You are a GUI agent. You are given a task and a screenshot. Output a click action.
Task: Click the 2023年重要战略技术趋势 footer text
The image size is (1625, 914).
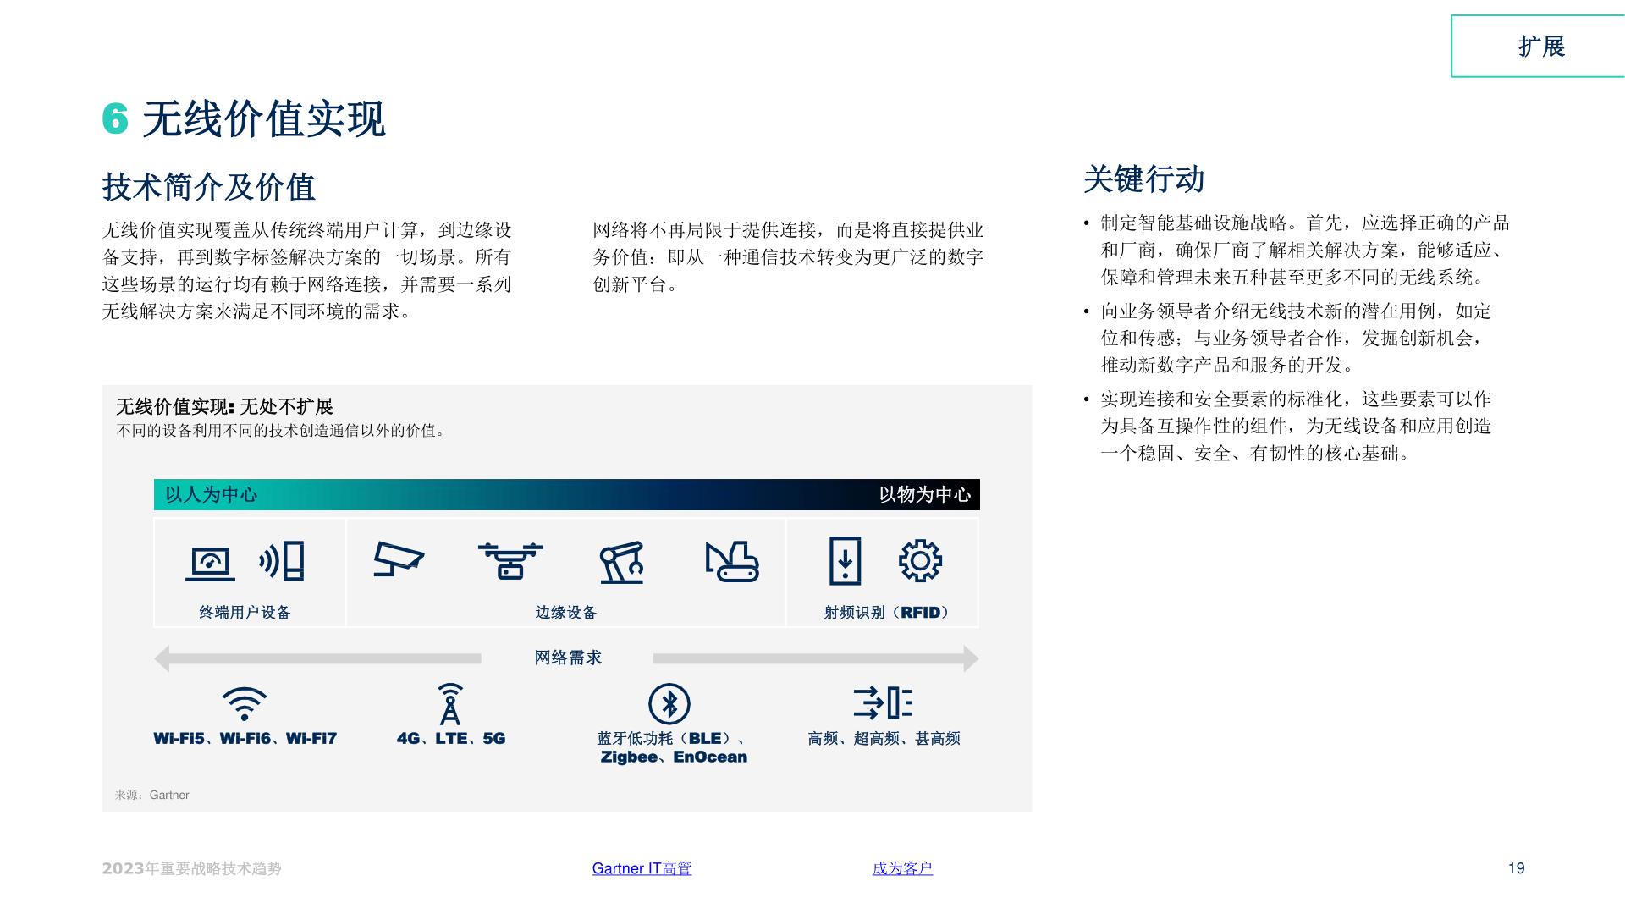[x=191, y=868]
